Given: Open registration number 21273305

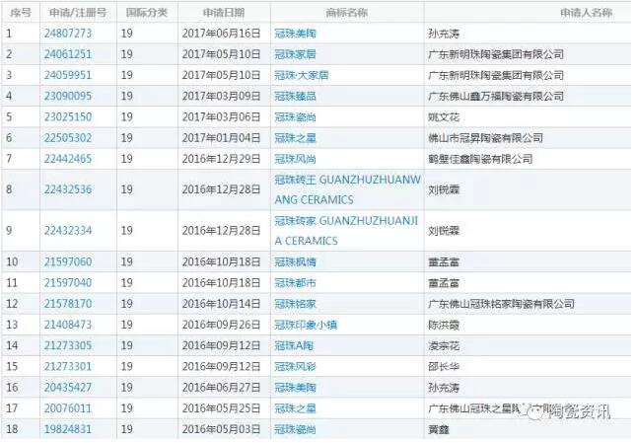Looking at the screenshot, I should tap(68, 345).
